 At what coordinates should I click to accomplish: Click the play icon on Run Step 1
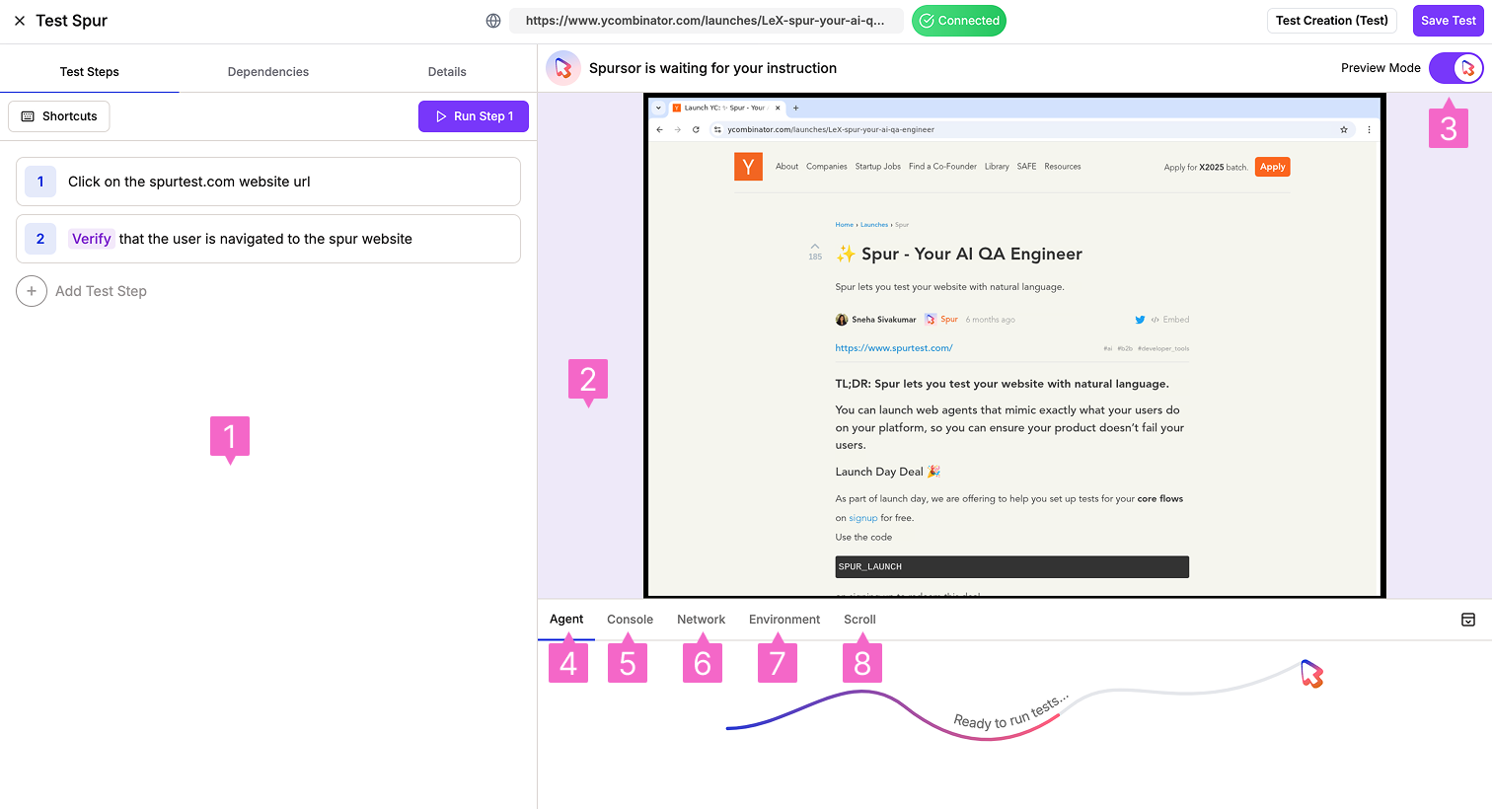coord(441,116)
